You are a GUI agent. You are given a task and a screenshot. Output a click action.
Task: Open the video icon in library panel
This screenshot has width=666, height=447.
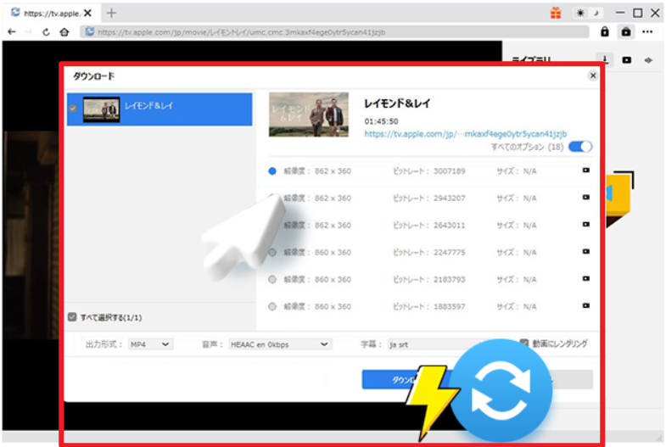tap(626, 60)
